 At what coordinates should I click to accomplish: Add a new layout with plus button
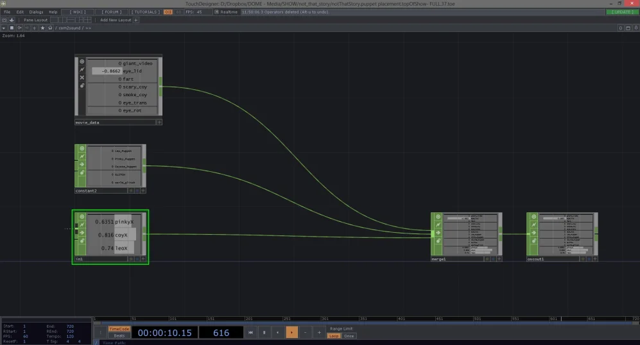click(x=135, y=20)
